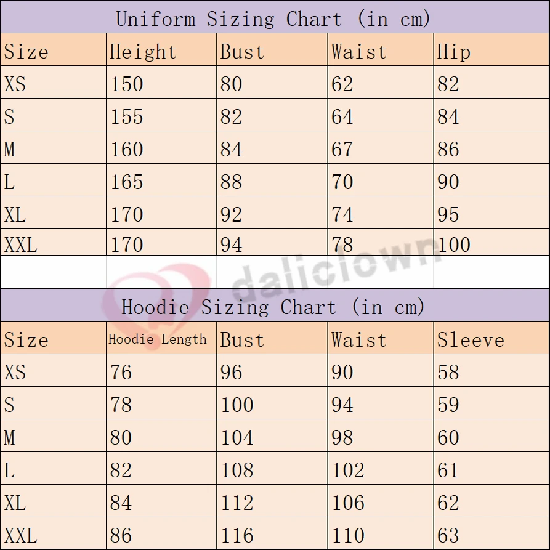Select the Height column header

click(143, 52)
